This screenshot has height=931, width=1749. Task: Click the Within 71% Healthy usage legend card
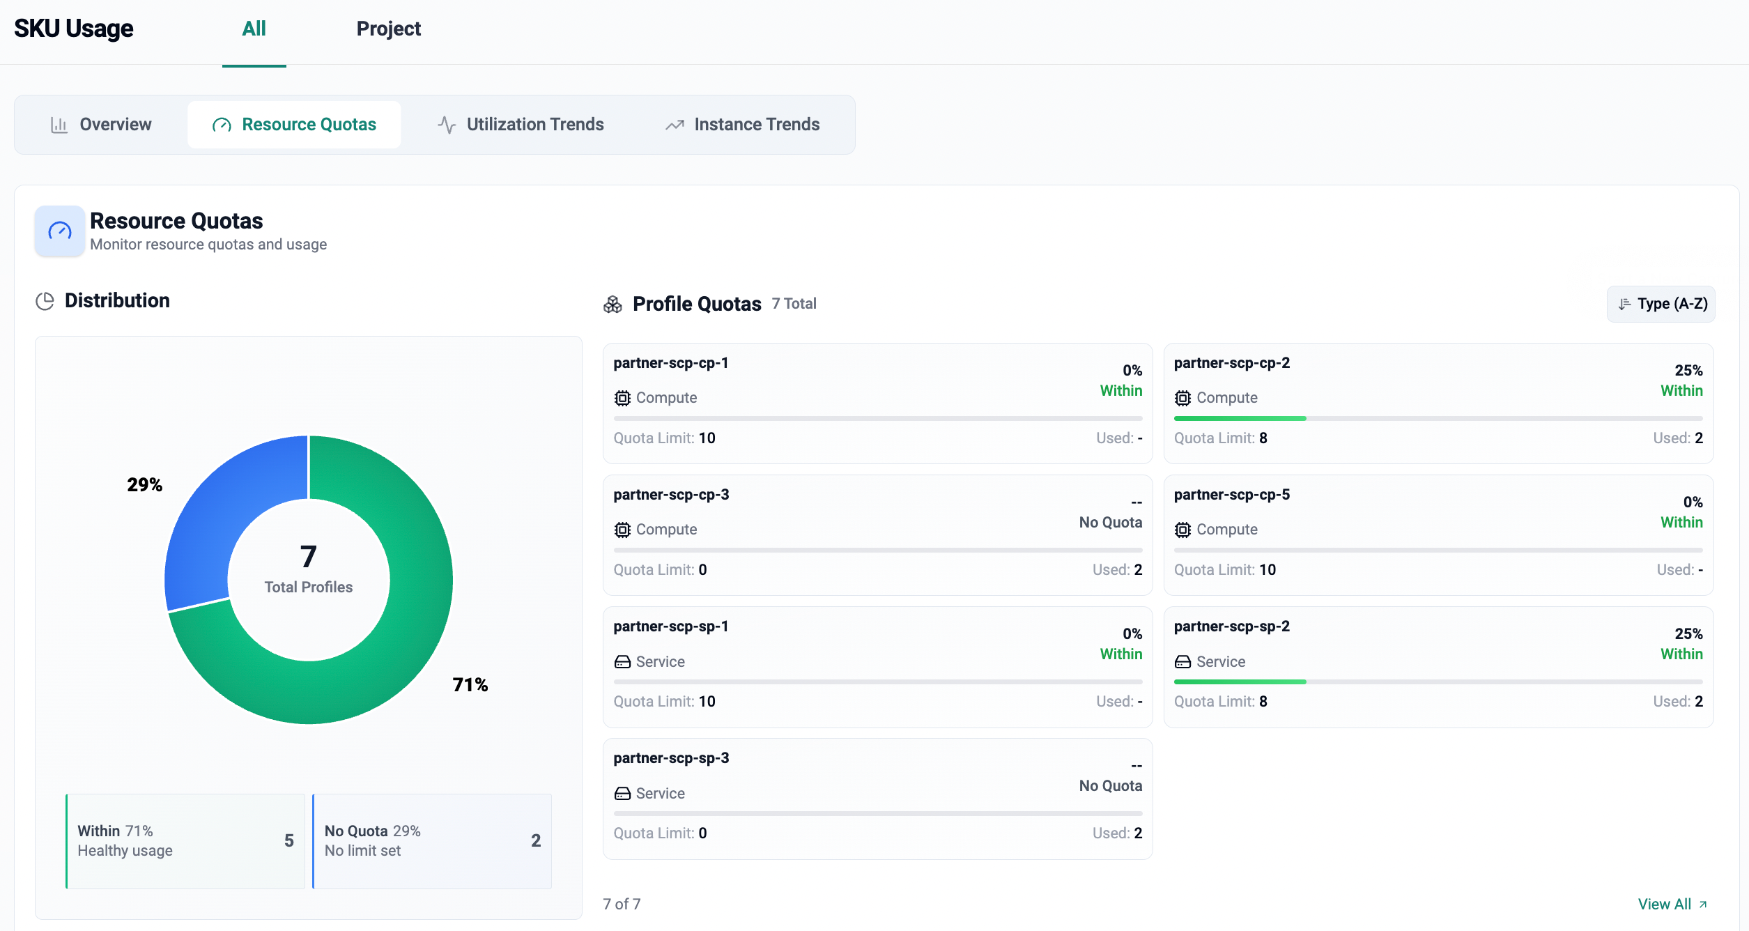(x=185, y=841)
